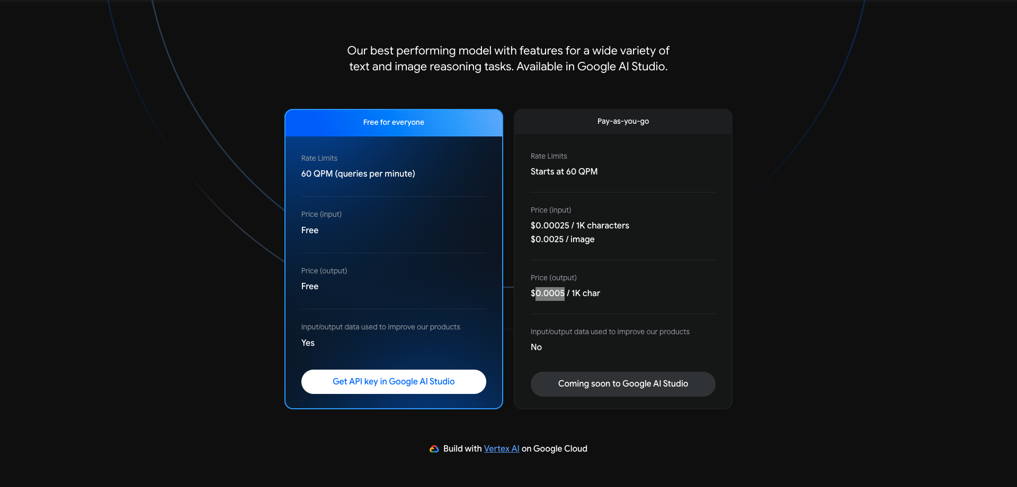Screen dimensions: 1017x487
Task: Click the Google Cloud logo icon
Action: [434, 449]
